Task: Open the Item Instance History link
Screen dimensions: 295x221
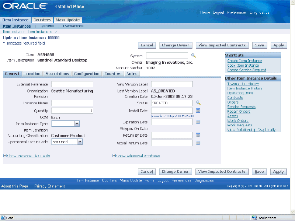Action: (245, 88)
